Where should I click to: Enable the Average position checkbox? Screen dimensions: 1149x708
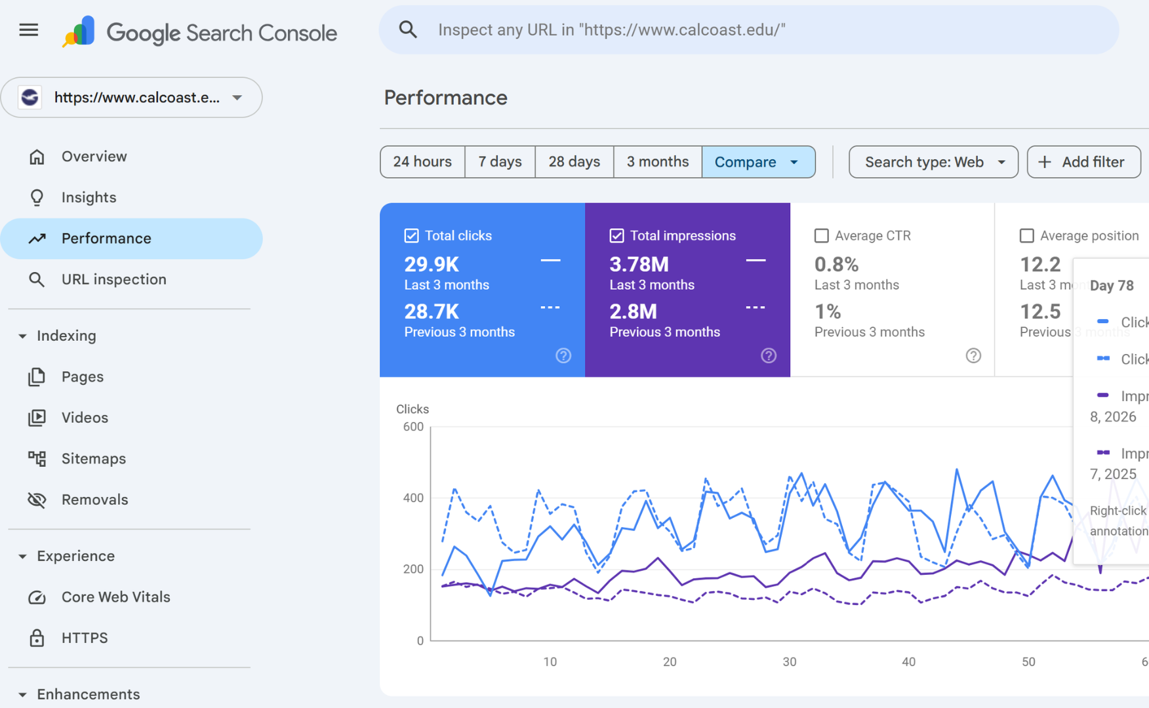pos(1027,236)
